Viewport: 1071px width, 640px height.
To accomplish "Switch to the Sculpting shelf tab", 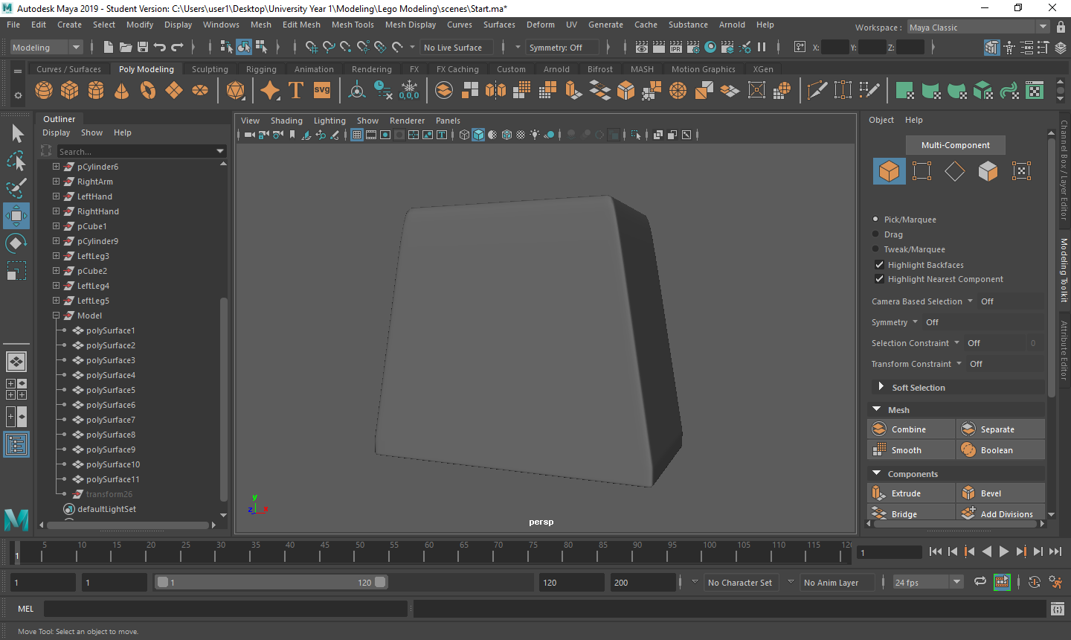I will pyautogui.click(x=210, y=69).
